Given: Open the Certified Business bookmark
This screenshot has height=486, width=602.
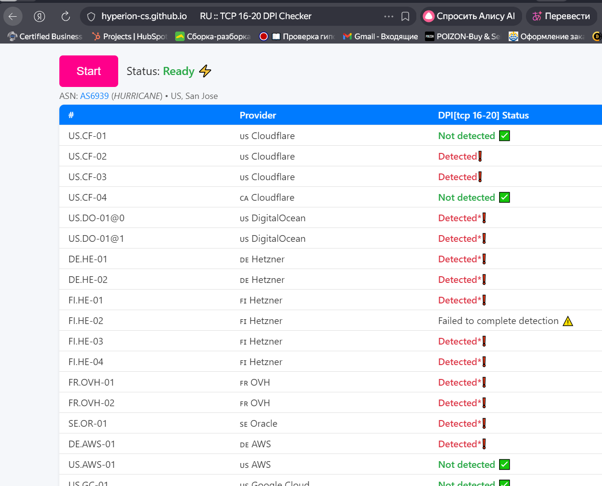Looking at the screenshot, I should pos(45,36).
